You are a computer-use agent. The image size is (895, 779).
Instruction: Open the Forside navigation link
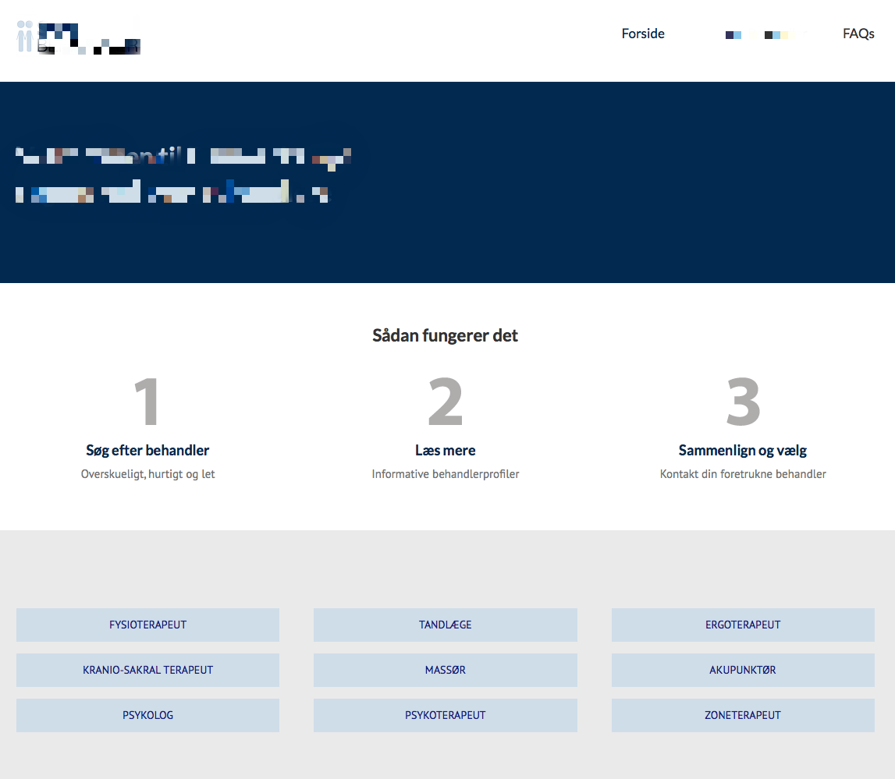click(643, 34)
